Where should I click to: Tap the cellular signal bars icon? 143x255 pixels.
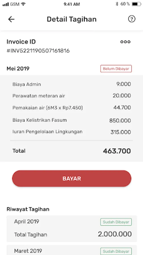point(6,4)
